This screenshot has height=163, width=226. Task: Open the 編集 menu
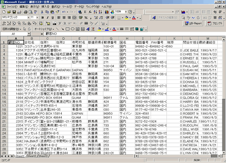pos(24,7)
